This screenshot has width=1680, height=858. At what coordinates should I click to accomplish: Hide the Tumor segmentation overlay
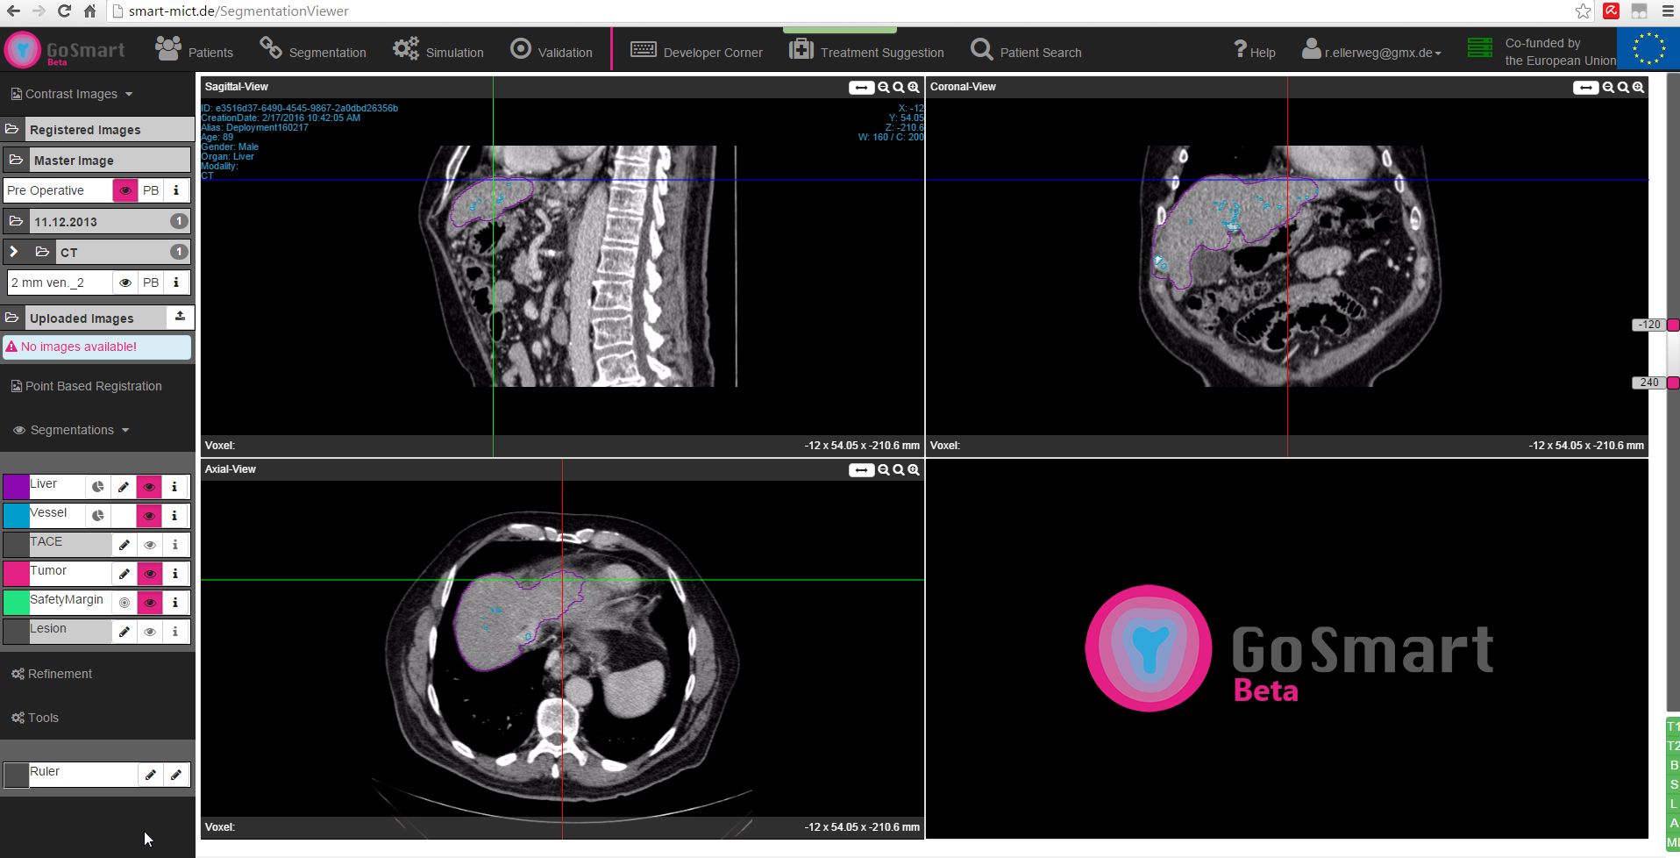149,574
